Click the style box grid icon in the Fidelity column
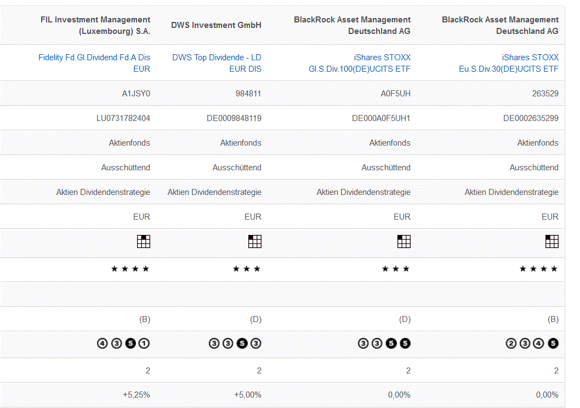Screen dimensions: 580x408 coord(144,242)
